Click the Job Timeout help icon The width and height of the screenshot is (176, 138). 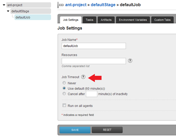tap(83, 77)
